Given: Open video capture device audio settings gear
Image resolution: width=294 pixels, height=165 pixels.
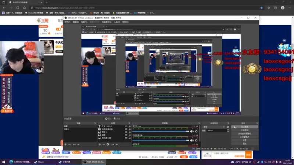Looking at the screenshot, I should pos(196,140).
